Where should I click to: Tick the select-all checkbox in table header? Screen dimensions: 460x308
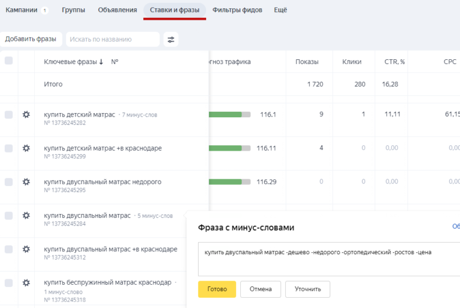(x=9, y=60)
